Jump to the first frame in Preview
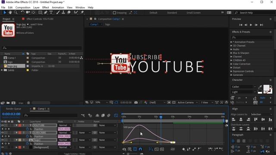Viewport: 276px width, 155px height. point(241,25)
